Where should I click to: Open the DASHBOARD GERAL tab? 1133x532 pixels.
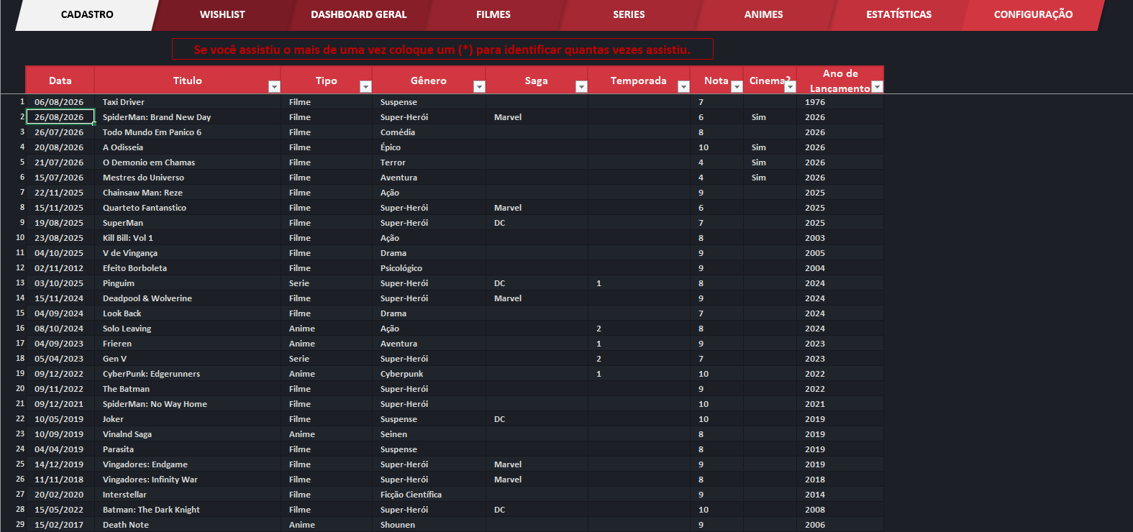(358, 14)
